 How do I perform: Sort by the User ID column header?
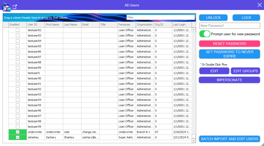click(36, 25)
